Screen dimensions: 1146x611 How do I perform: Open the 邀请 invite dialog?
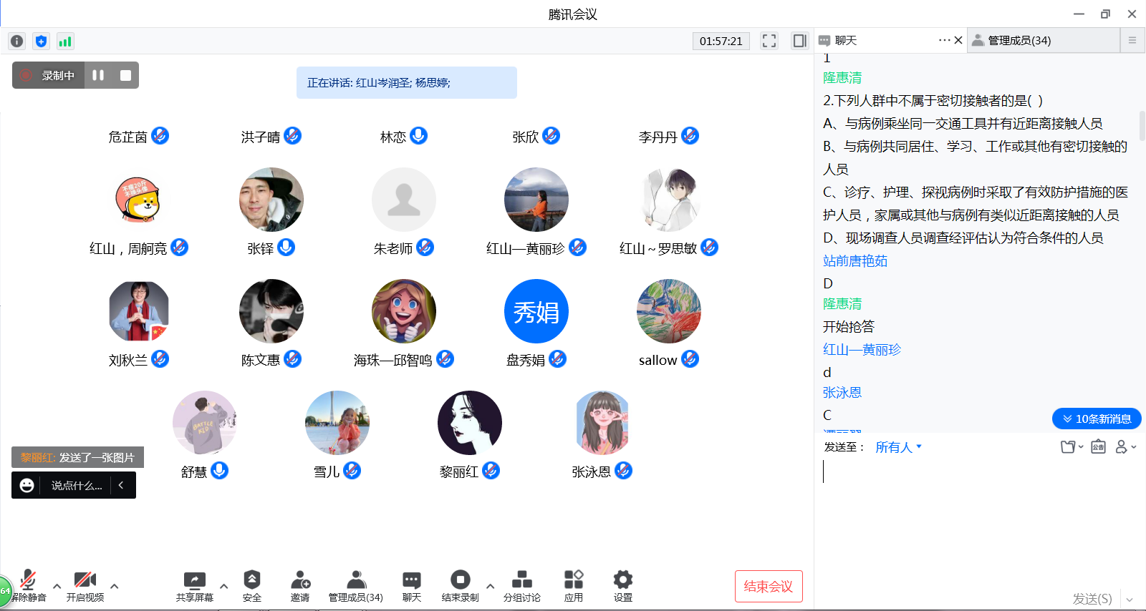[300, 586]
